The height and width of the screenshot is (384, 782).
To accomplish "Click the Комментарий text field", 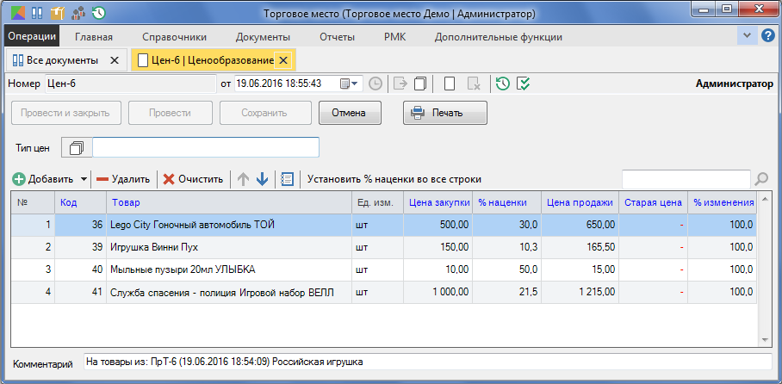I will [x=427, y=362].
